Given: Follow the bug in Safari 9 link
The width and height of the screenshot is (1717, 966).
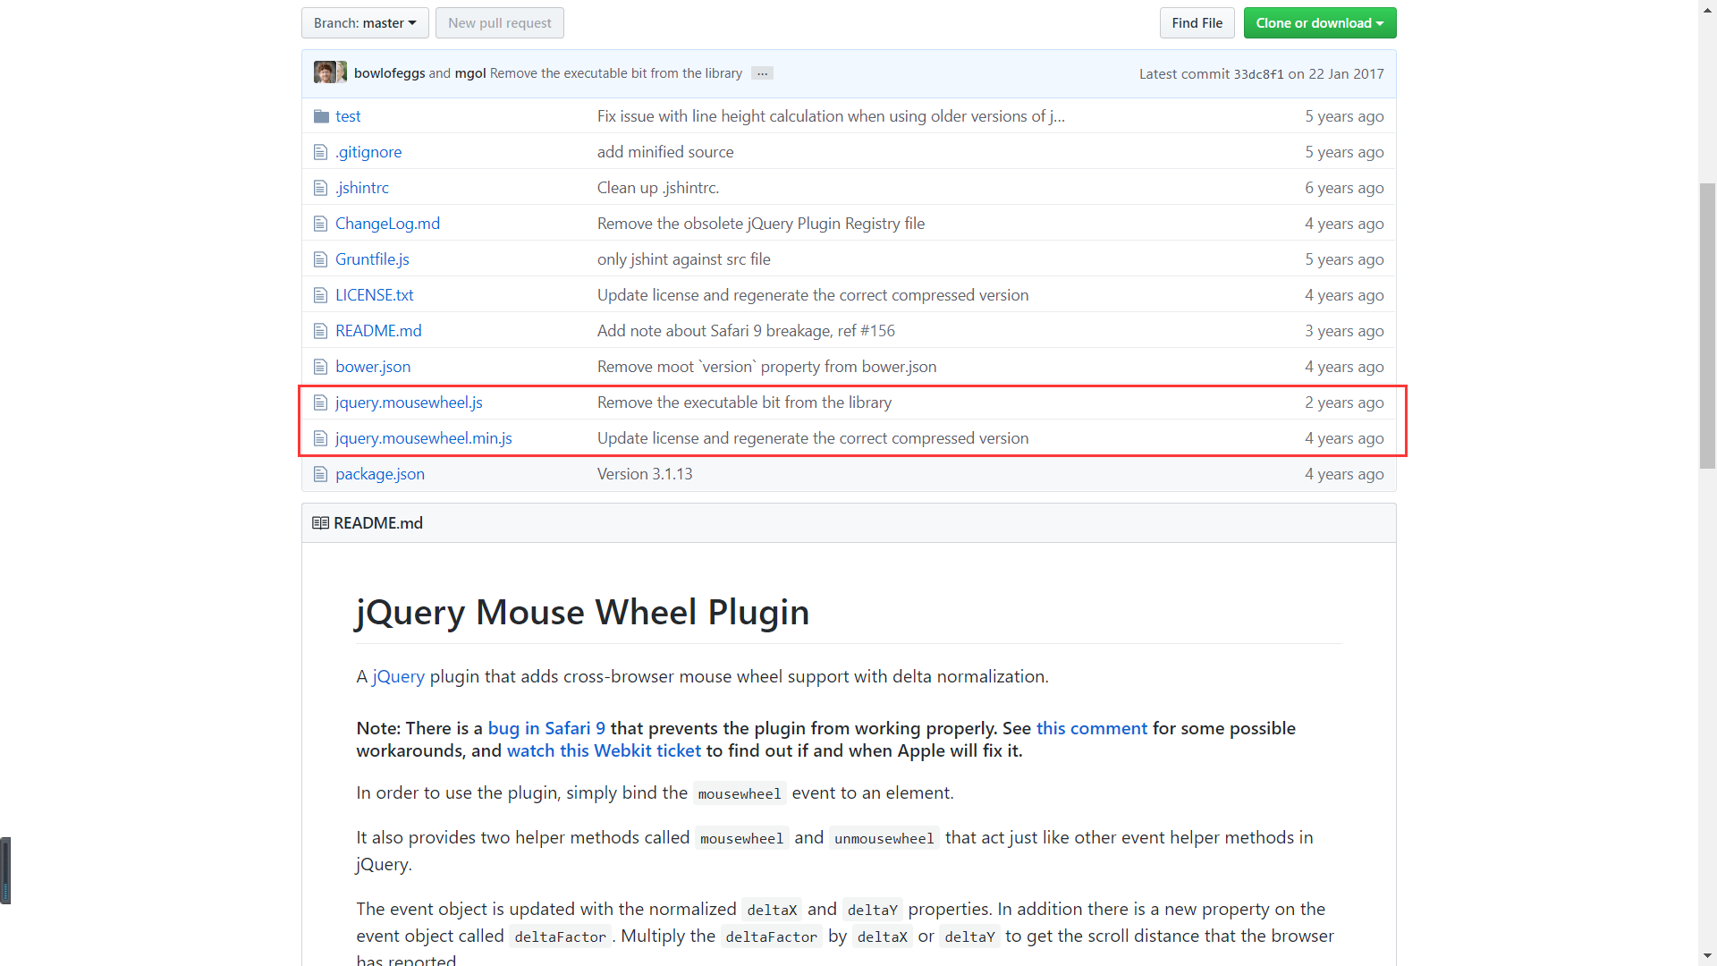Looking at the screenshot, I should (x=546, y=728).
